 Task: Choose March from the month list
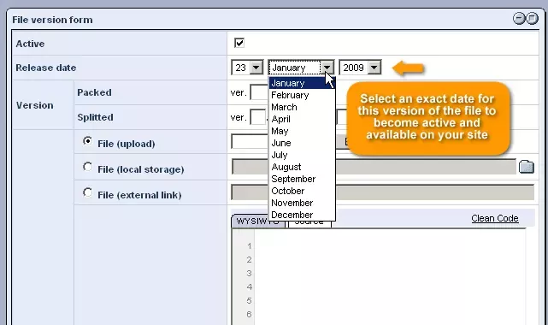[x=302, y=107]
